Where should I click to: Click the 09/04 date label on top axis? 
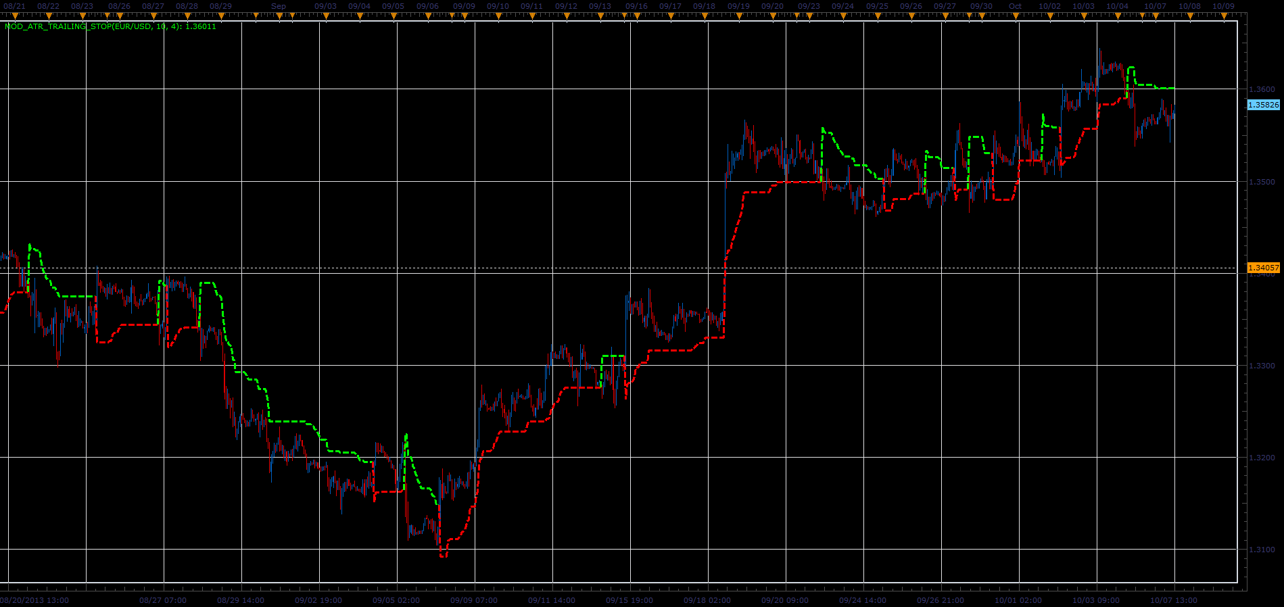360,6
